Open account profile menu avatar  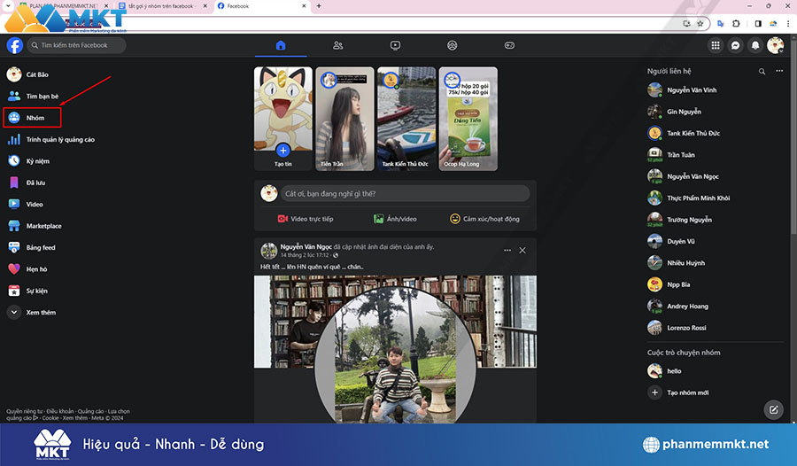(x=775, y=45)
